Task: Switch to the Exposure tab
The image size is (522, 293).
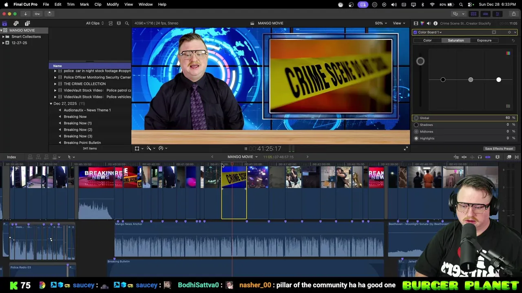Action: click(484, 40)
